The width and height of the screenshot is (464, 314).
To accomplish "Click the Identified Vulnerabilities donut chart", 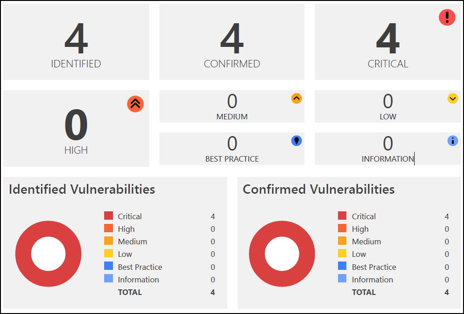I will [48, 254].
